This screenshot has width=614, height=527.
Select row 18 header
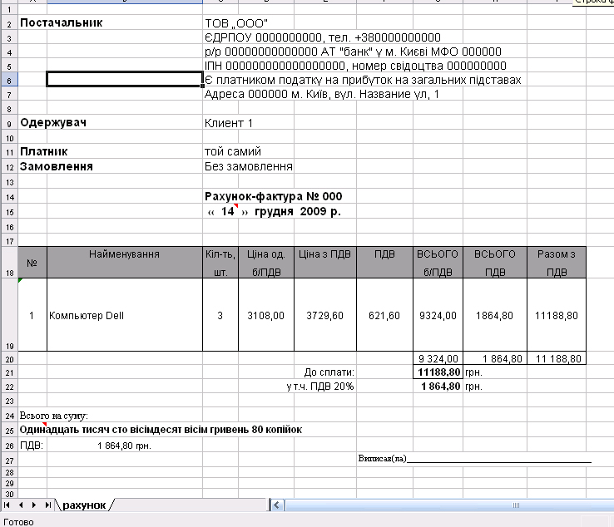[9, 262]
